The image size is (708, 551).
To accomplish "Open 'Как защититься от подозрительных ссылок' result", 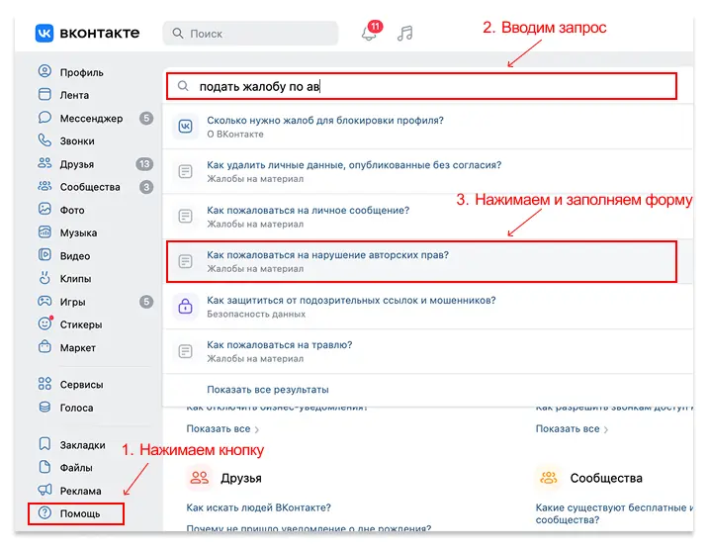I will (x=351, y=301).
